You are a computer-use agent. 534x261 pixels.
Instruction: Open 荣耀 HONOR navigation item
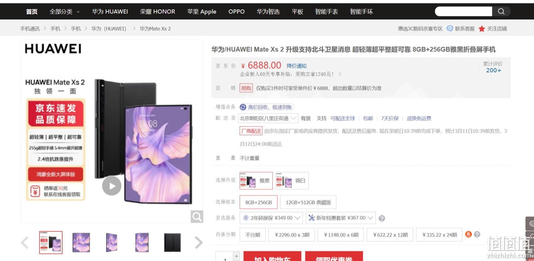[x=158, y=12]
